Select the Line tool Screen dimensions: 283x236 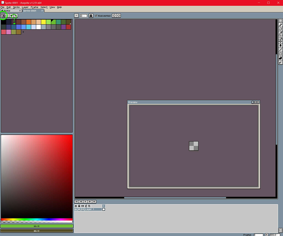click(x=281, y=50)
